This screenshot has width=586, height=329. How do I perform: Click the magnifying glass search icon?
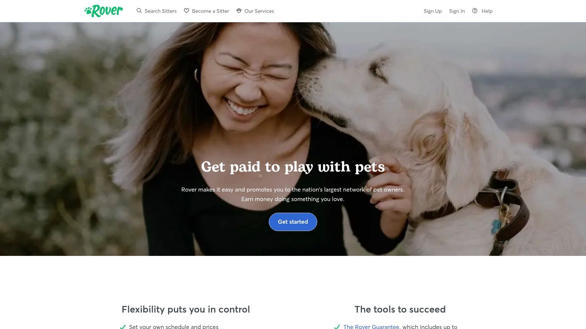tap(139, 11)
